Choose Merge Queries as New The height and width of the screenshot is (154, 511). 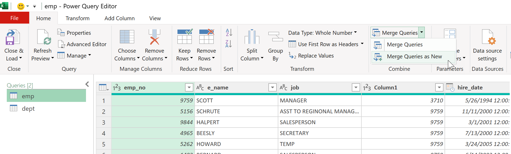coord(414,57)
